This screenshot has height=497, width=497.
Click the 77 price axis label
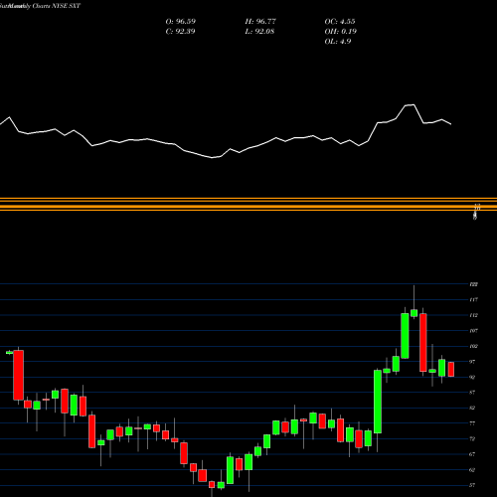pos(472,423)
